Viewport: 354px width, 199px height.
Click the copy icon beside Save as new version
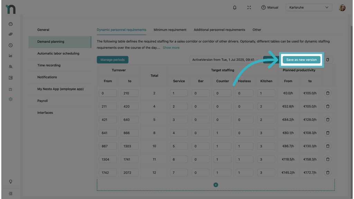pos(328,60)
